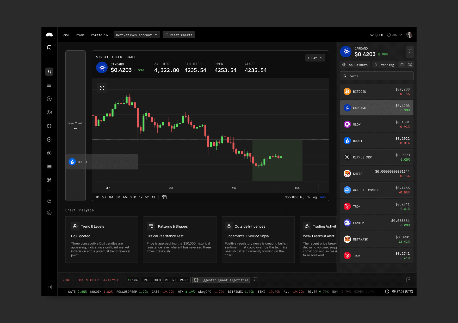Viewport: 458px width, 323px height.
Task: Select the YTD time range
Action: (133, 197)
